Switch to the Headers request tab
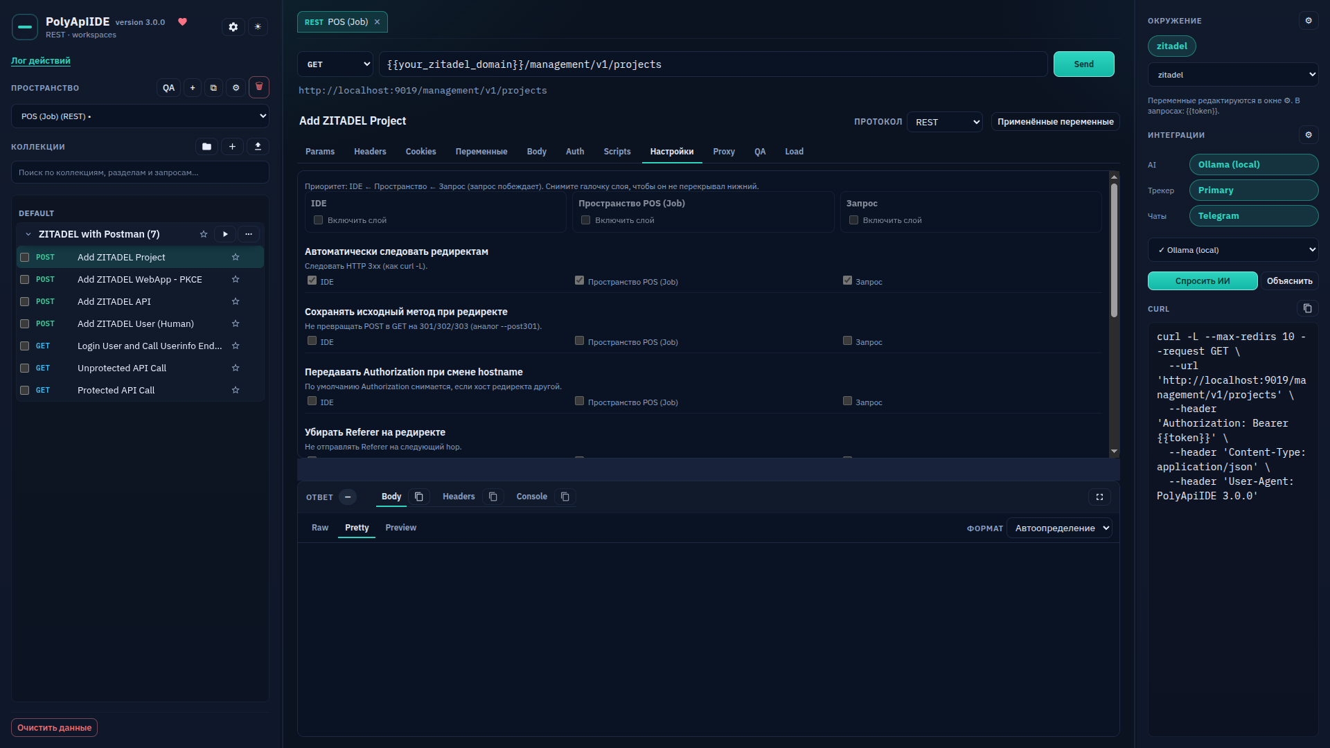 point(370,152)
